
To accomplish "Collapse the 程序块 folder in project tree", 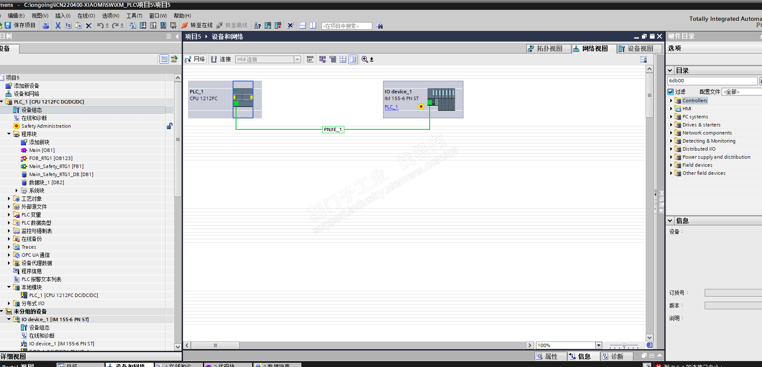I will pos(9,134).
